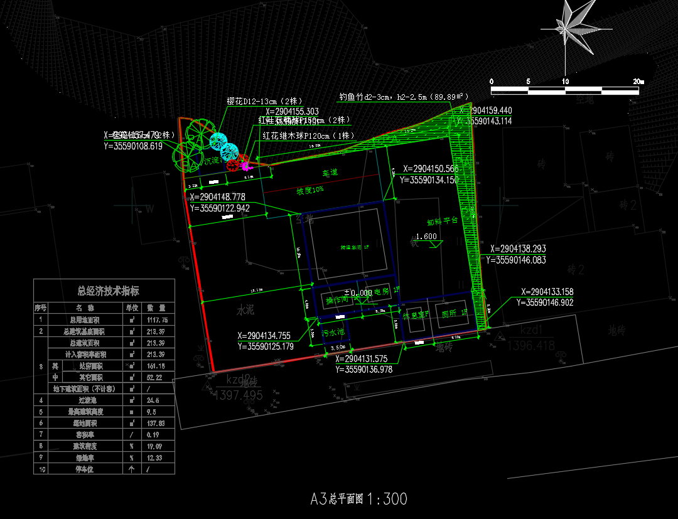Select the coordinate 'X=2904134.755'
The width and height of the screenshot is (678, 519).
point(264,336)
